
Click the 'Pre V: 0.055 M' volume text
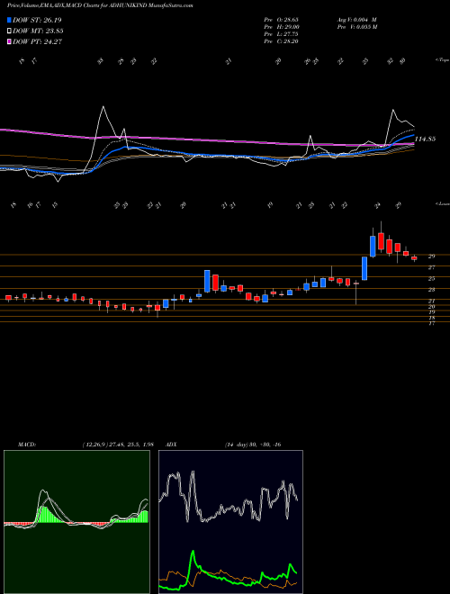(356, 27)
